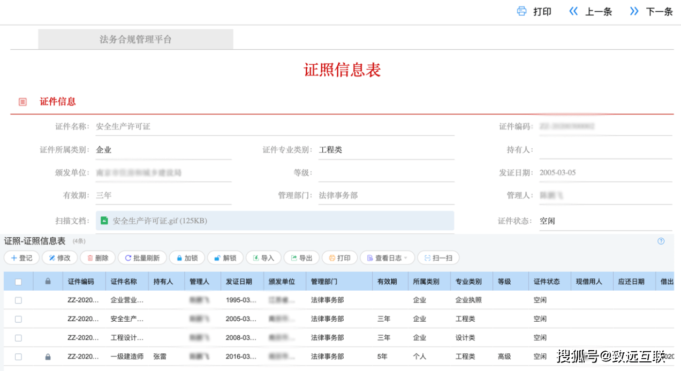Check the box for the 企业营业… row
This screenshot has width=681, height=371.
point(18,300)
